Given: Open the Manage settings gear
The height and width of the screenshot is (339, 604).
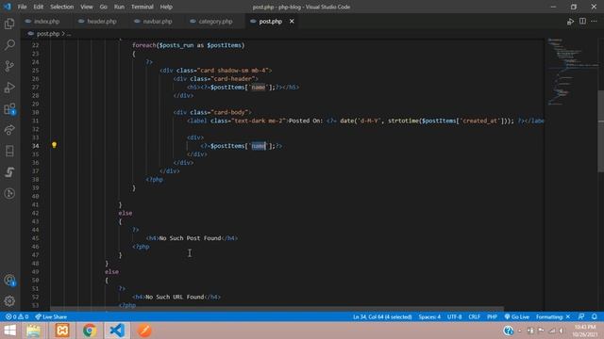Looking at the screenshot, I should pyautogui.click(x=9, y=301).
